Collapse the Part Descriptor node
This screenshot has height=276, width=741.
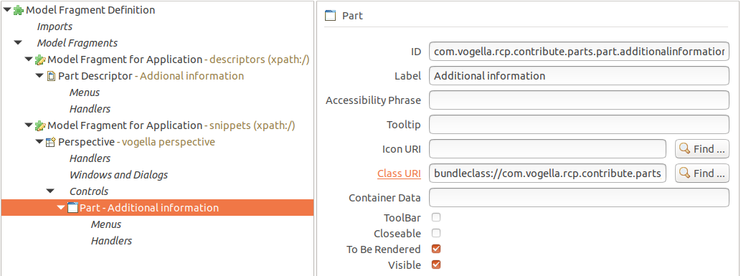[x=40, y=75]
